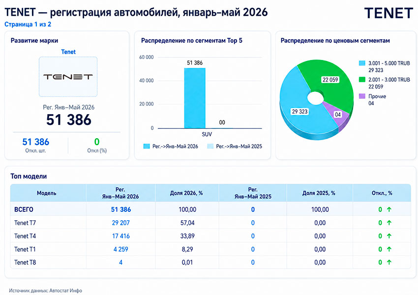The width and height of the screenshot is (418, 295).
Task: Click the value 4 259 in the table
Action: (121, 249)
